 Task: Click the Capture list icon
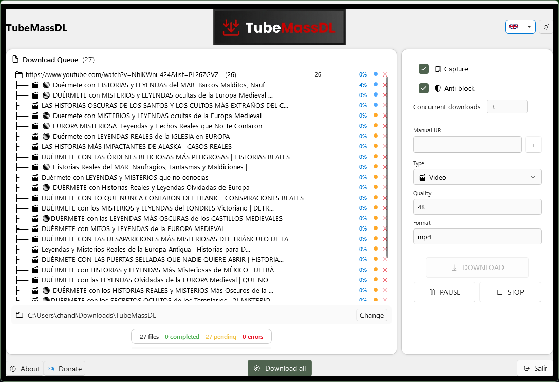coord(437,69)
